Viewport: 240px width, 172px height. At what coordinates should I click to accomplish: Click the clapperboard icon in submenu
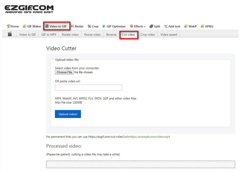(10, 34)
